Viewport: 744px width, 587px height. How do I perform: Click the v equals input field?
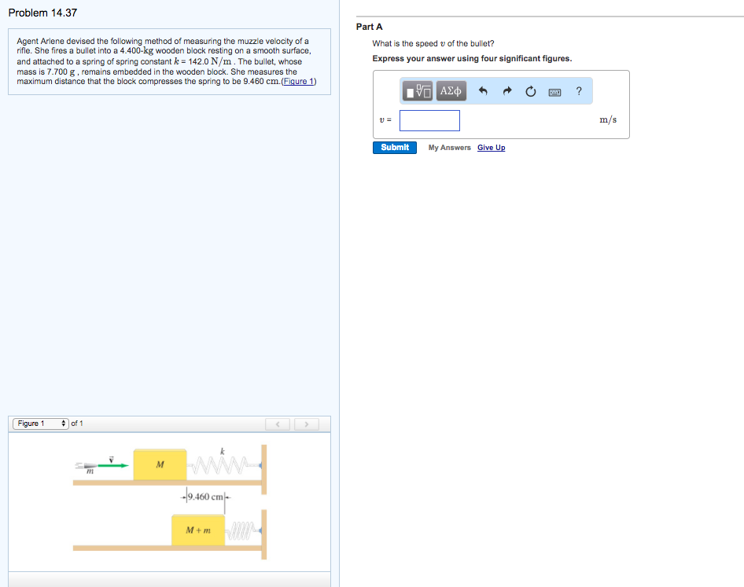tap(429, 119)
